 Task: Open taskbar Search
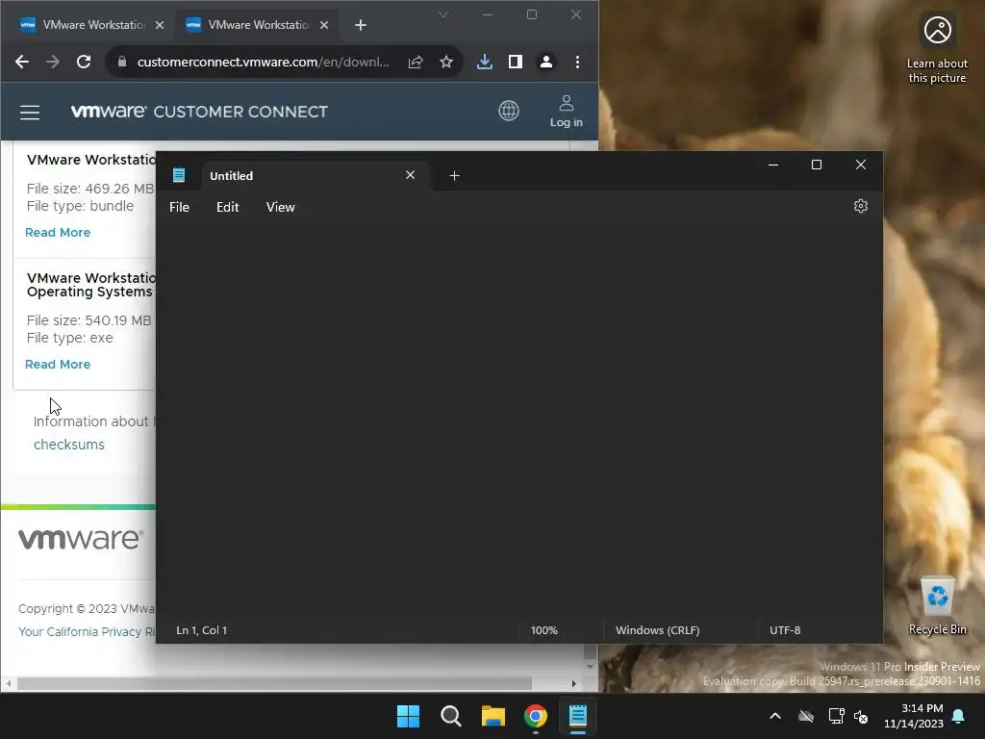450,716
